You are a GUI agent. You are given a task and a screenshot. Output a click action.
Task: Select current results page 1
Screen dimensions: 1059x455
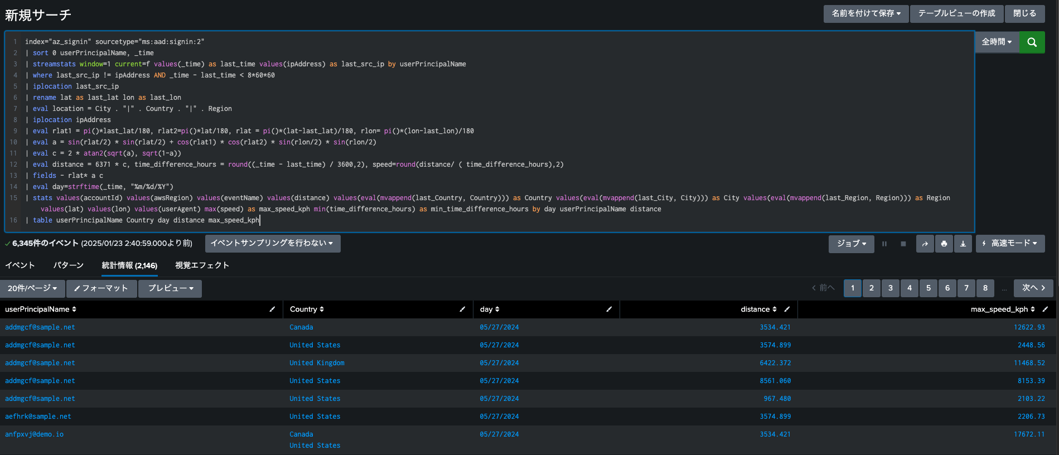853,288
